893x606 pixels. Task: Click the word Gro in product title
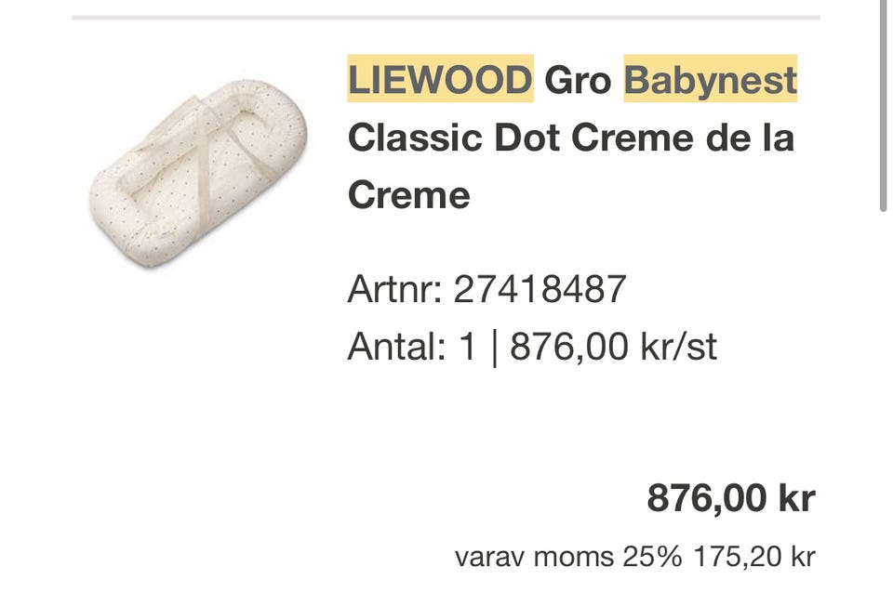[x=578, y=80]
